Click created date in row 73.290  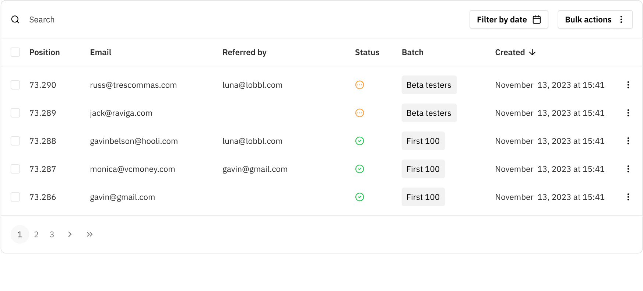[x=550, y=85]
